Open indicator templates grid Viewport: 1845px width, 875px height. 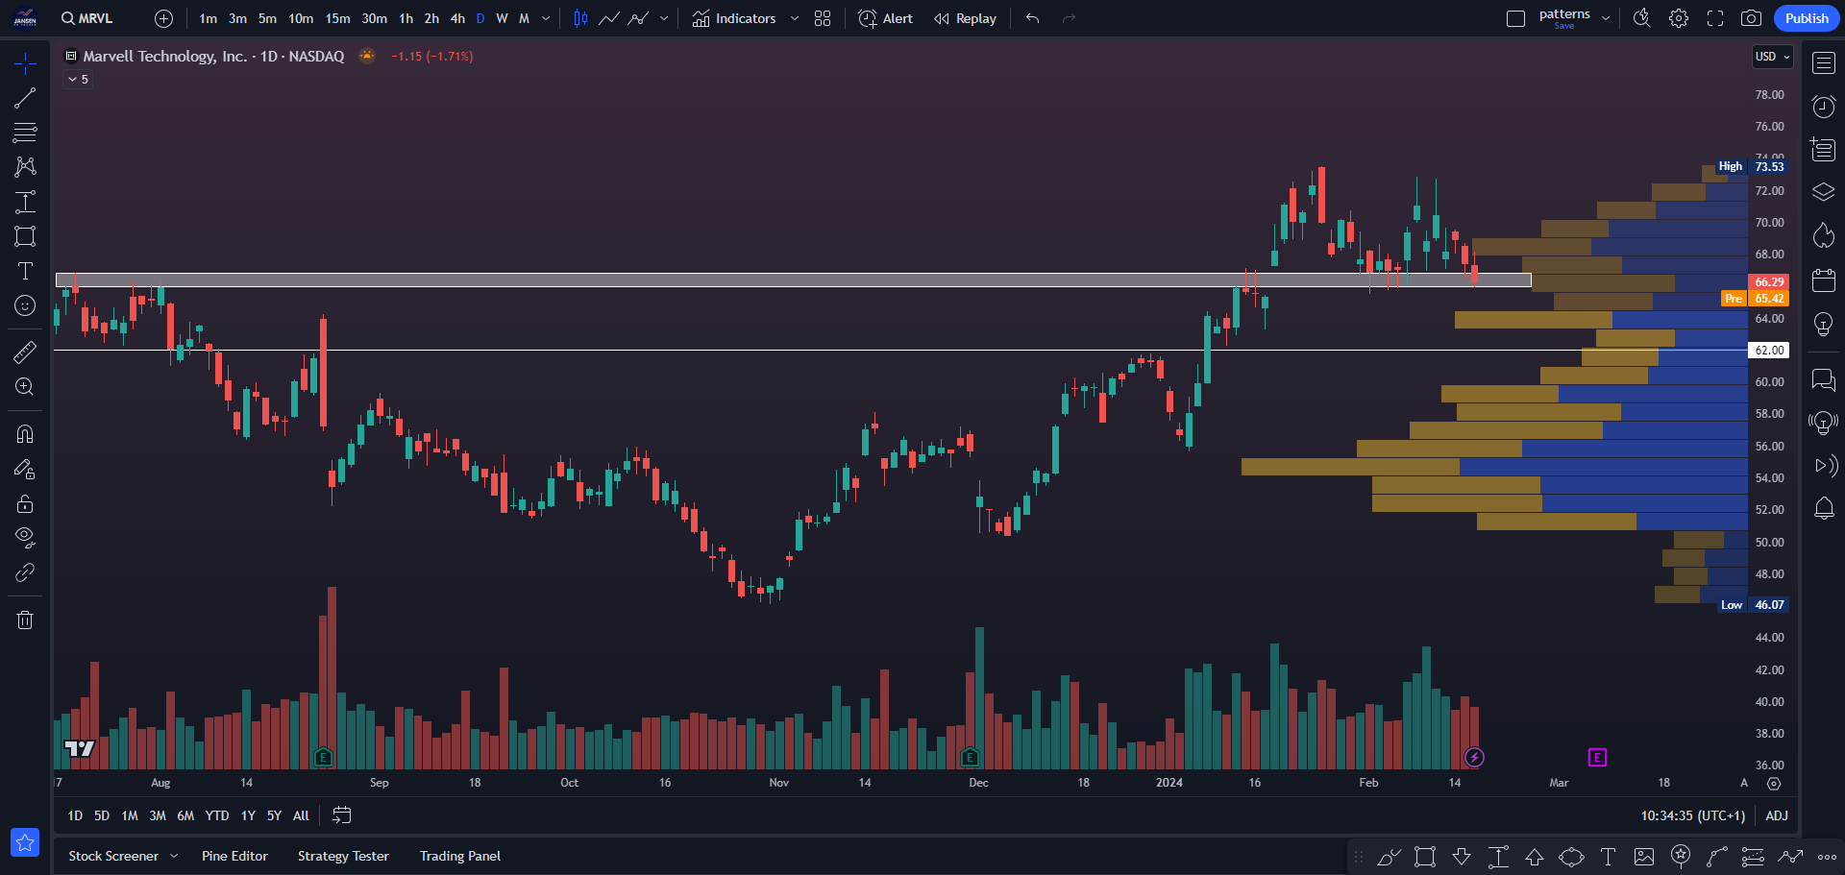(823, 18)
